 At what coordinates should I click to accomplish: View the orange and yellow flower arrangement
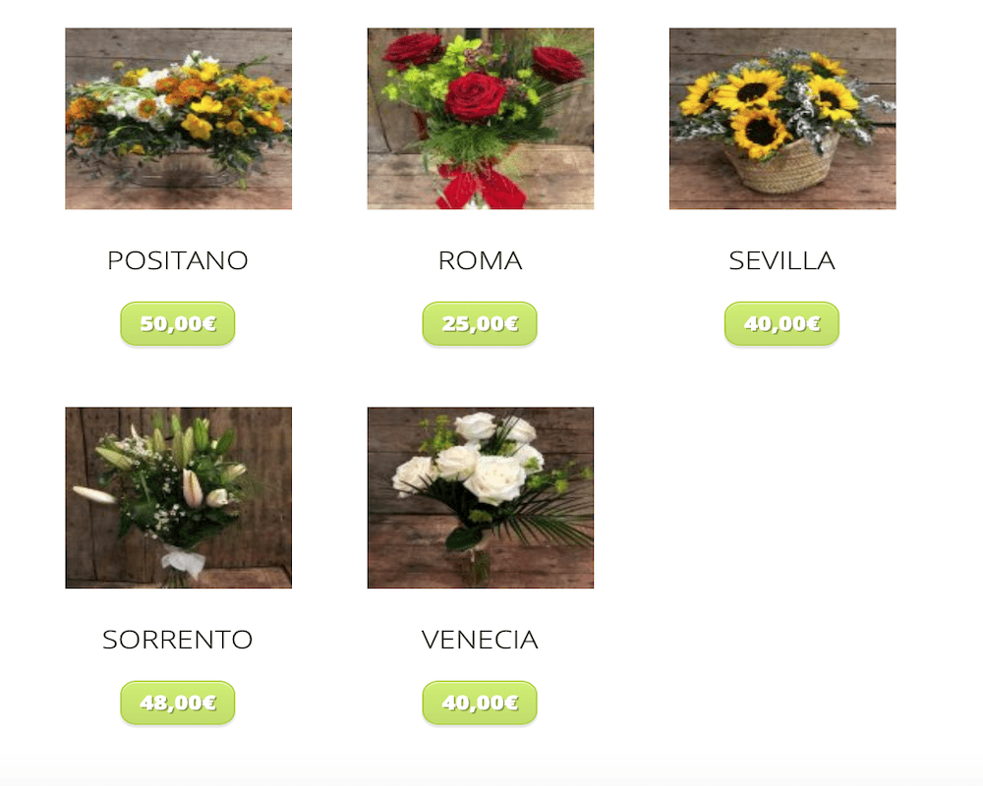pyautogui.click(x=178, y=119)
